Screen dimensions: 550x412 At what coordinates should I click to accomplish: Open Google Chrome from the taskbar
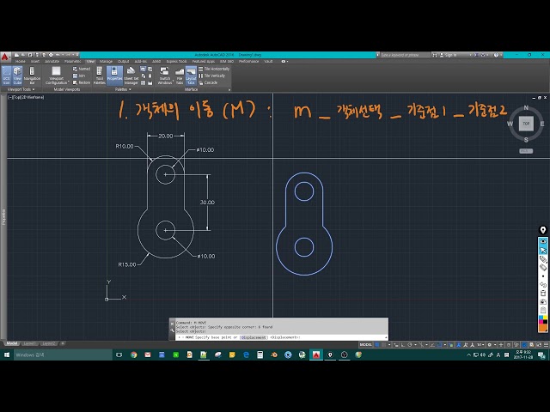(x=134, y=354)
